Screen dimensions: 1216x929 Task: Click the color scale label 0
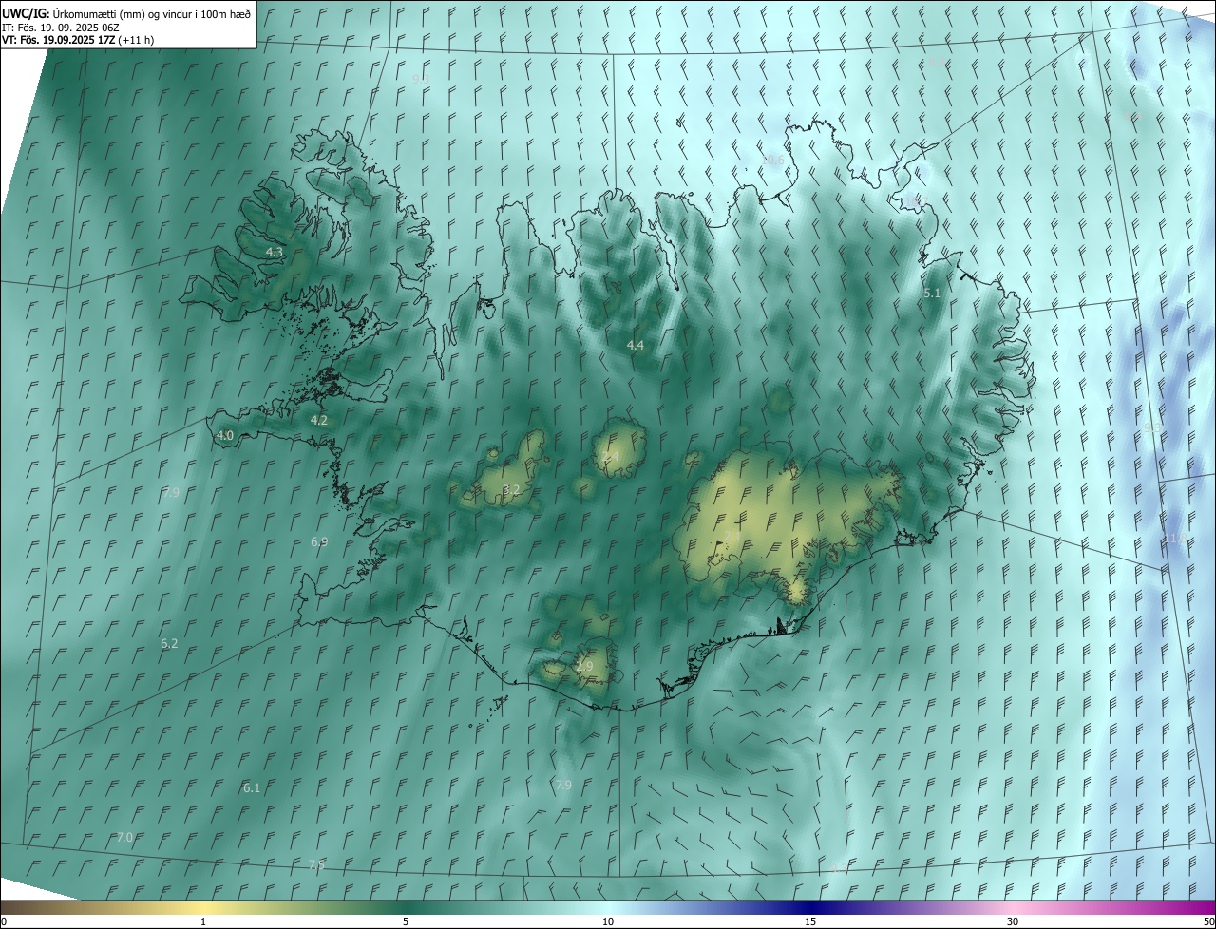click(x=4, y=922)
